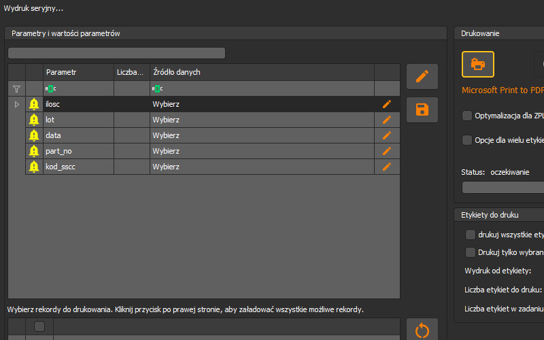Toggle the Optymalizacja dla ZPL checkbox
Image resolution: width=544 pixels, height=340 pixels.
click(x=467, y=116)
